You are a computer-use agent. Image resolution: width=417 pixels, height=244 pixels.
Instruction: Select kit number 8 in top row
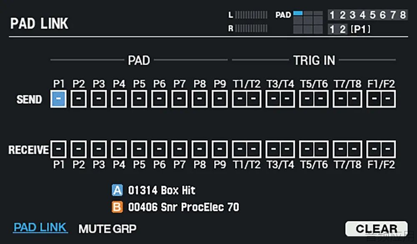[x=403, y=15]
